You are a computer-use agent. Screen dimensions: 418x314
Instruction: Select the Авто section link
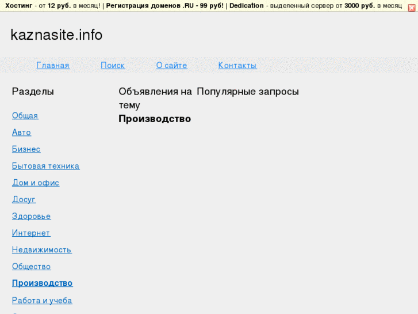[x=22, y=133]
